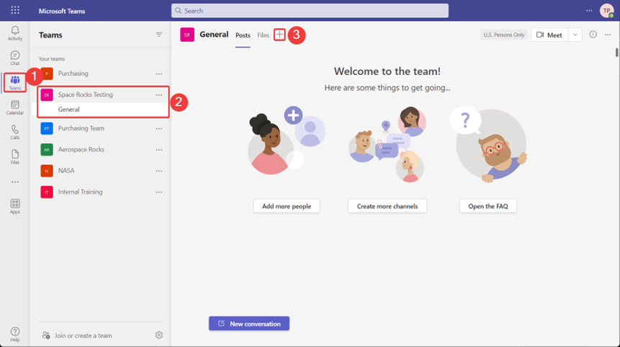Expand the Meet dropdown arrow
The width and height of the screenshot is (620, 347).
click(x=575, y=35)
